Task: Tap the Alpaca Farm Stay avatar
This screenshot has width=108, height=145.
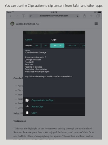Action: pyautogui.click(x=12, y=24)
